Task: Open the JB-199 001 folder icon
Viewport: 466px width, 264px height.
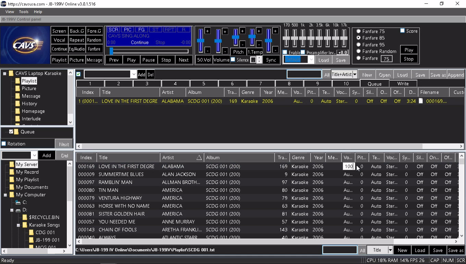Action: coord(31,240)
